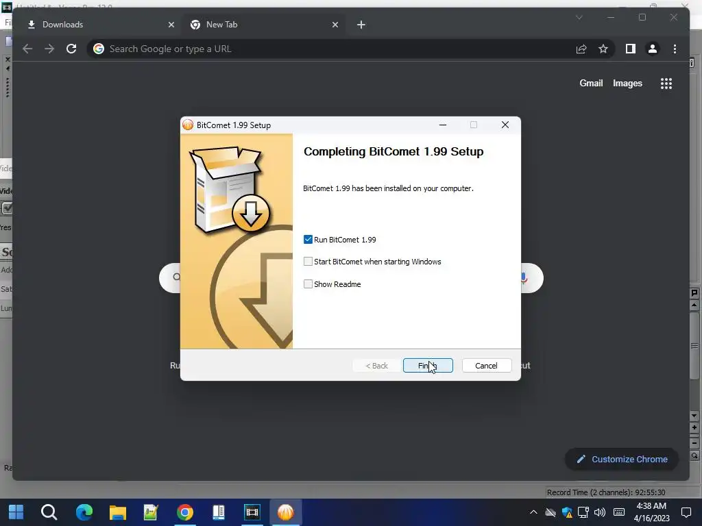Open Windows taskbar search
702x526 pixels.
(49, 512)
